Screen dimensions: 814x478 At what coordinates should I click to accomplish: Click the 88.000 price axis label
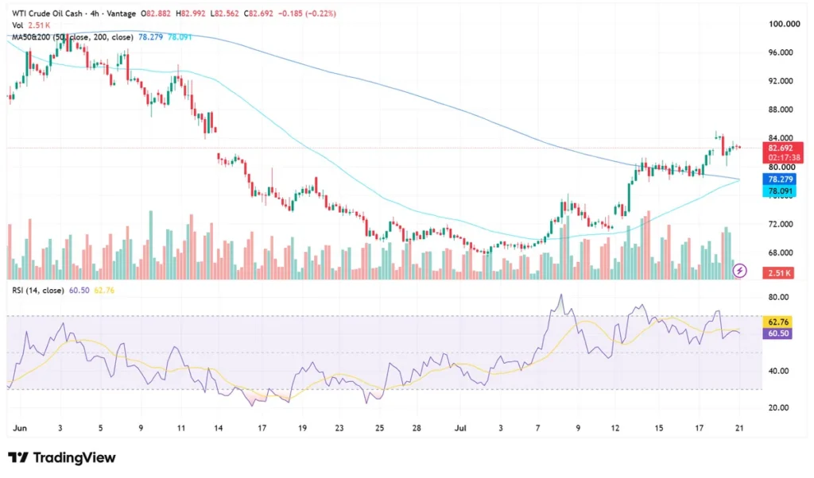[x=781, y=110]
